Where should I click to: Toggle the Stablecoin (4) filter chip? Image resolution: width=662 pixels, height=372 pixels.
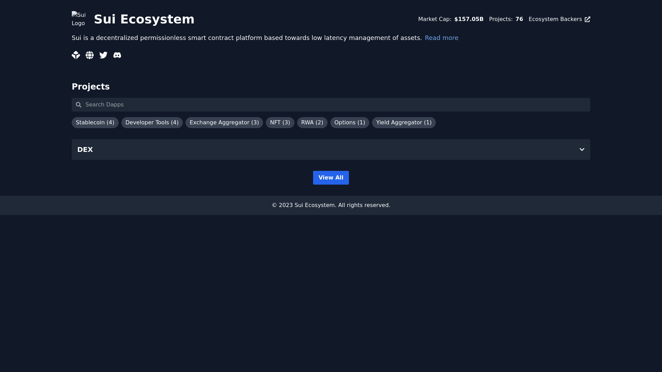[95, 123]
